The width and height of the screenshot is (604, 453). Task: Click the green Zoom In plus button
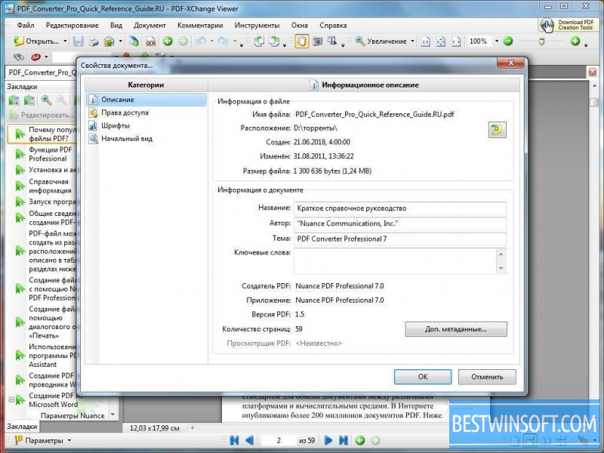[x=575, y=41]
